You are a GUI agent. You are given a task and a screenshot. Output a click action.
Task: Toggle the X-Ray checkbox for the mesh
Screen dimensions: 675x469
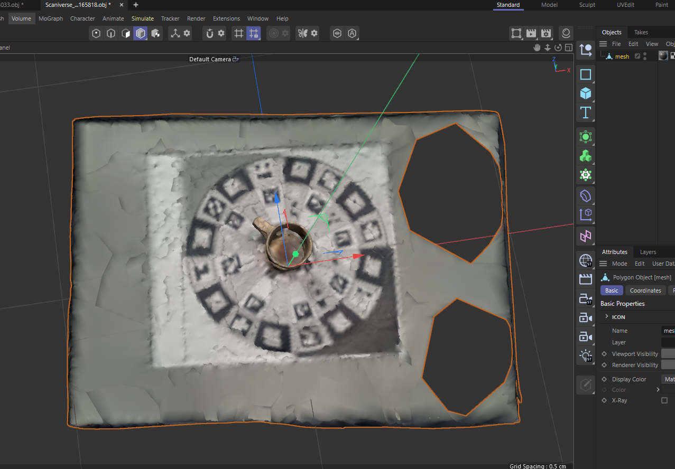(x=664, y=400)
